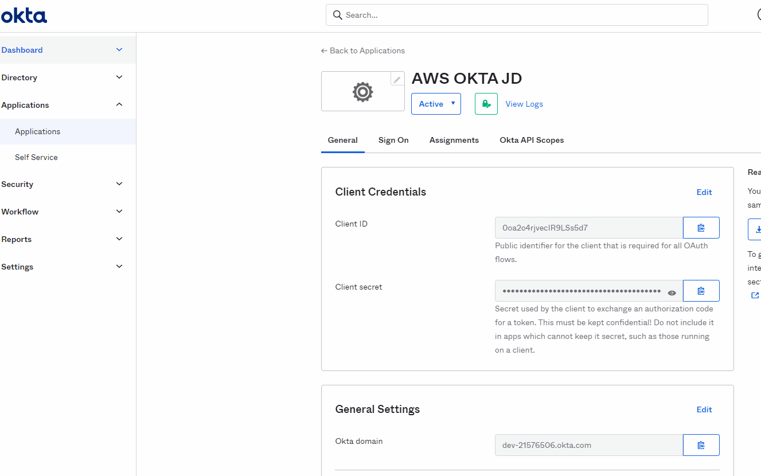Open Security in sidebar
This screenshot has height=476, width=761.
click(x=17, y=184)
